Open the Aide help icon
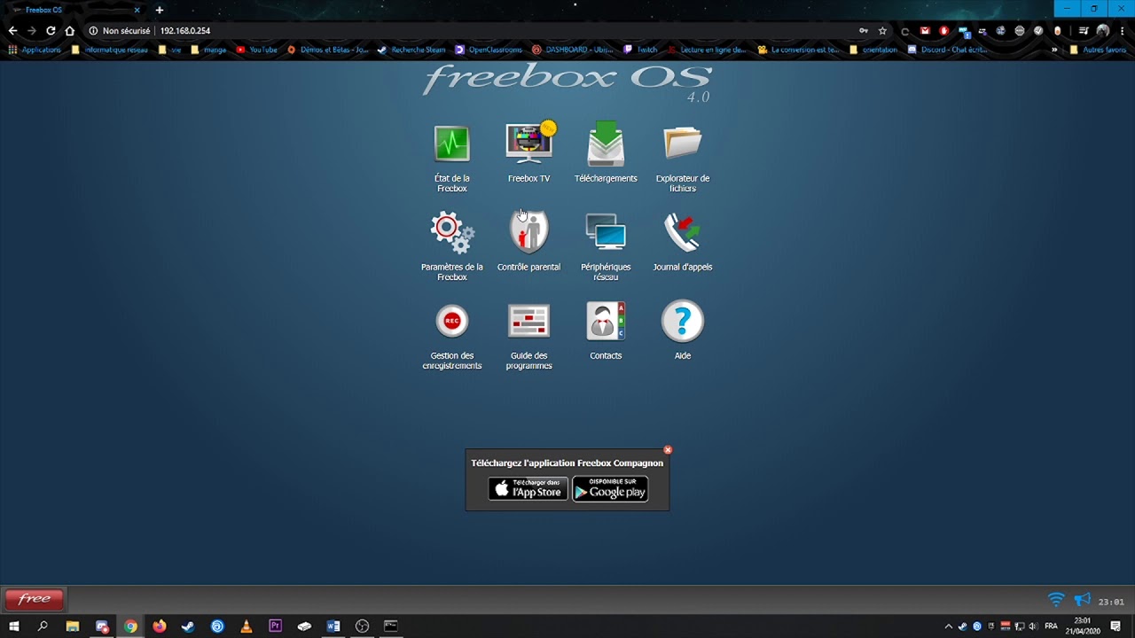The height and width of the screenshot is (638, 1135). click(x=683, y=321)
